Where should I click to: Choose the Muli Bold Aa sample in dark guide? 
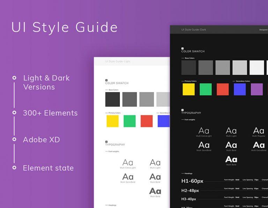click(x=231, y=145)
